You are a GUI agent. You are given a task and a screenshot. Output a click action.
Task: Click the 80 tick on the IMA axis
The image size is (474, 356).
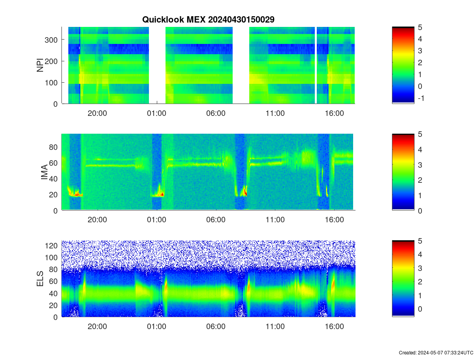[54, 147]
